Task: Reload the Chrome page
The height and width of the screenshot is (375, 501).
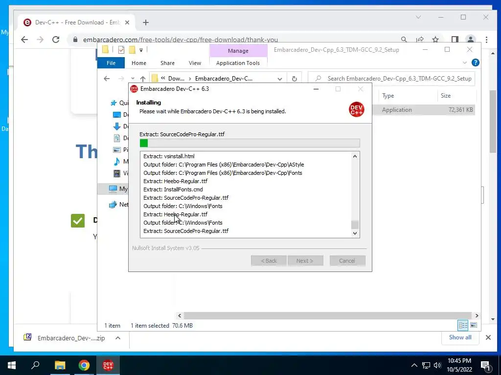Action: (56, 40)
